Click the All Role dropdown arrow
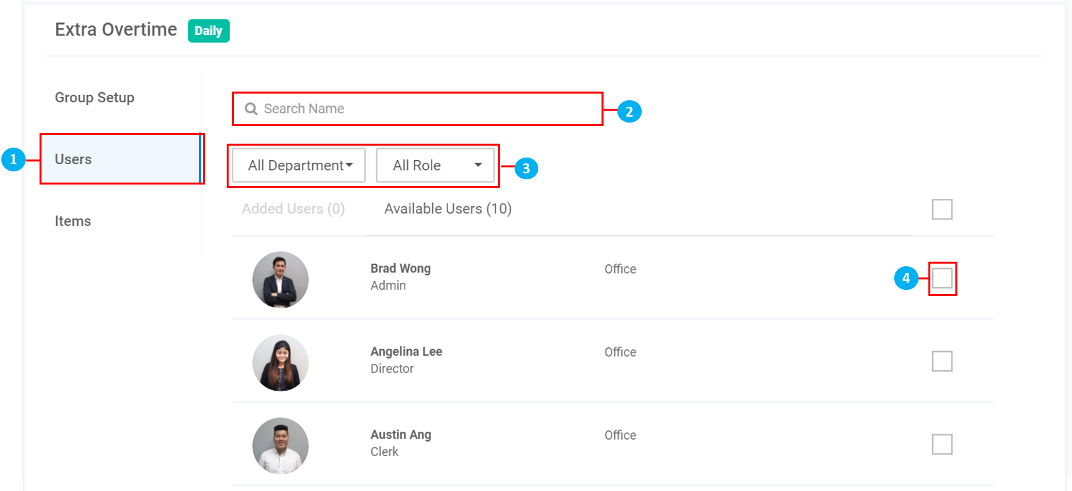This screenshot has height=491, width=1072. coord(478,165)
